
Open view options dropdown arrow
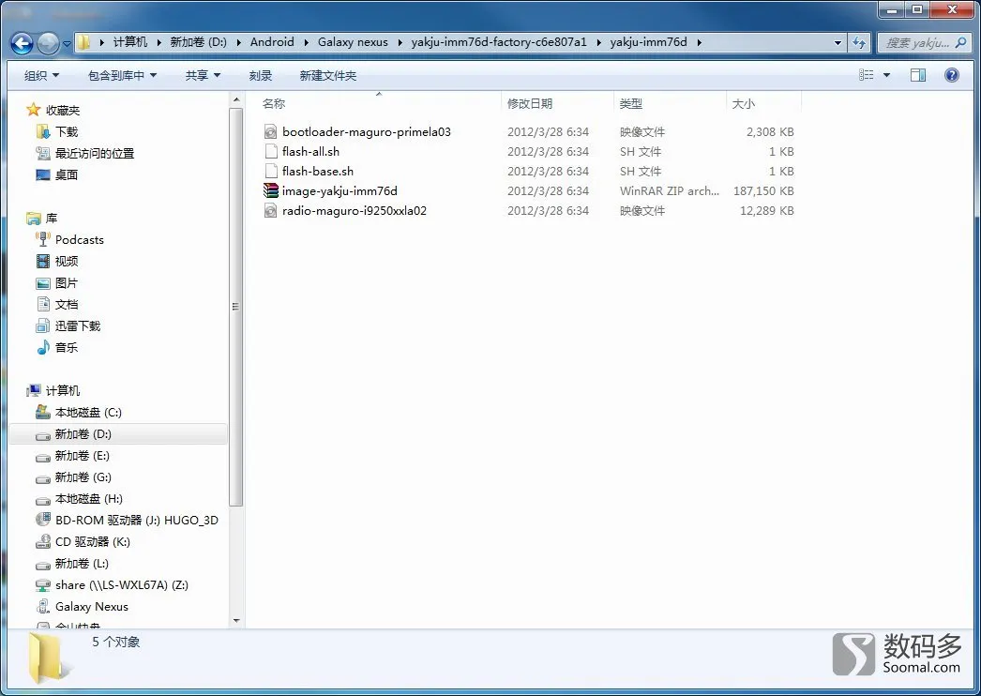click(886, 75)
